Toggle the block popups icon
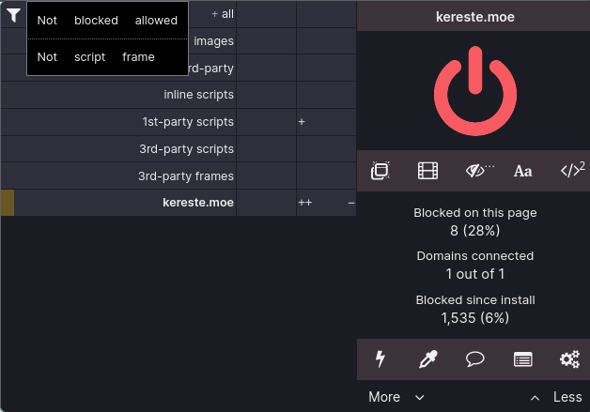Image resolution: width=590 pixels, height=412 pixels. pyautogui.click(x=380, y=171)
